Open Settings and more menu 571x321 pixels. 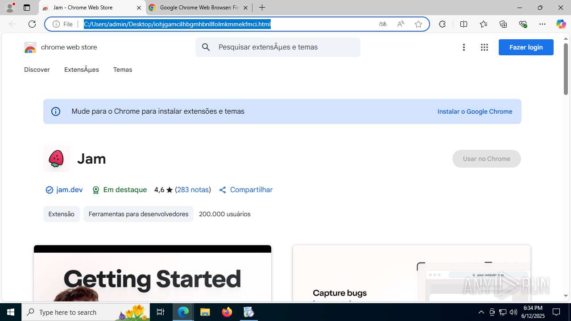pyautogui.click(x=542, y=24)
